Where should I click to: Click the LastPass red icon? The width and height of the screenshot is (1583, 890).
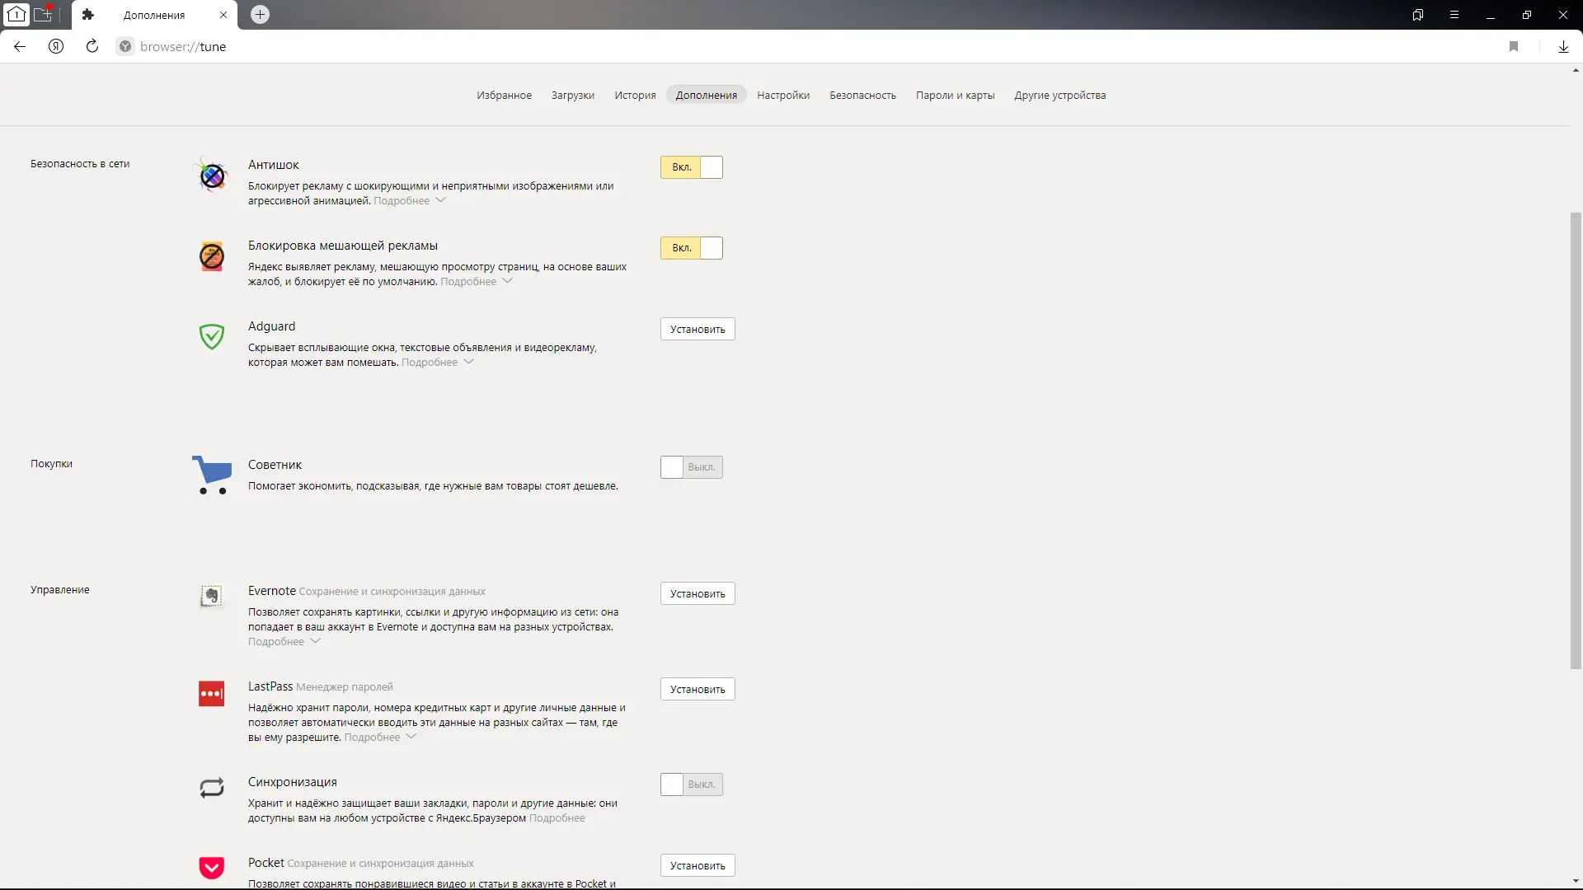(212, 694)
